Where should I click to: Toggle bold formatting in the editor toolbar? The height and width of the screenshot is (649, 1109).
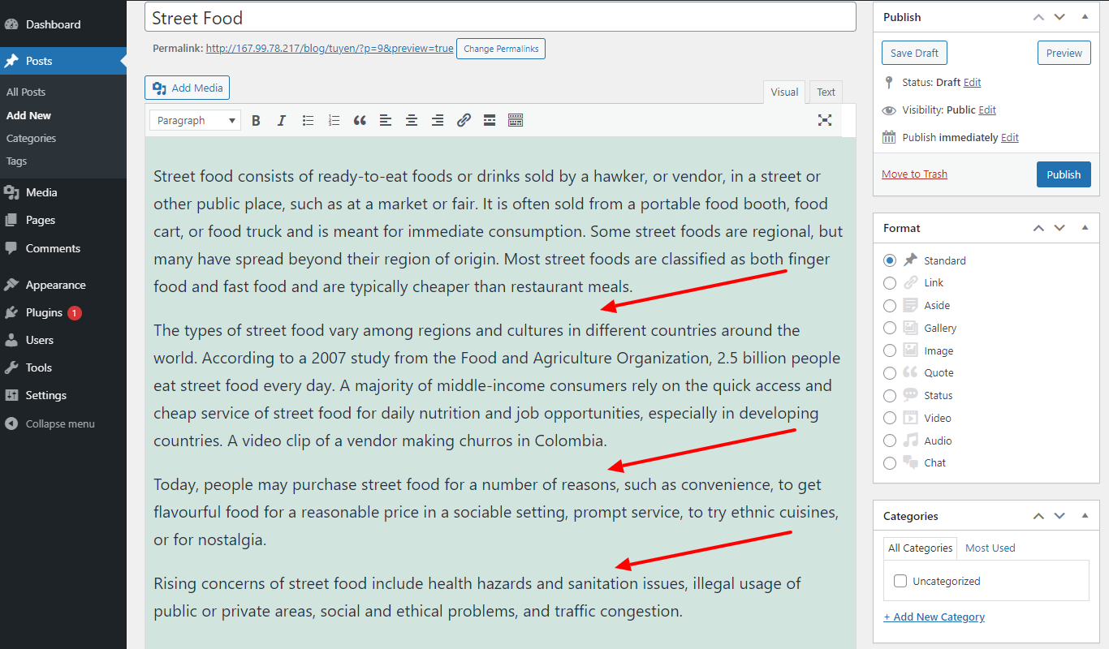[x=256, y=120]
